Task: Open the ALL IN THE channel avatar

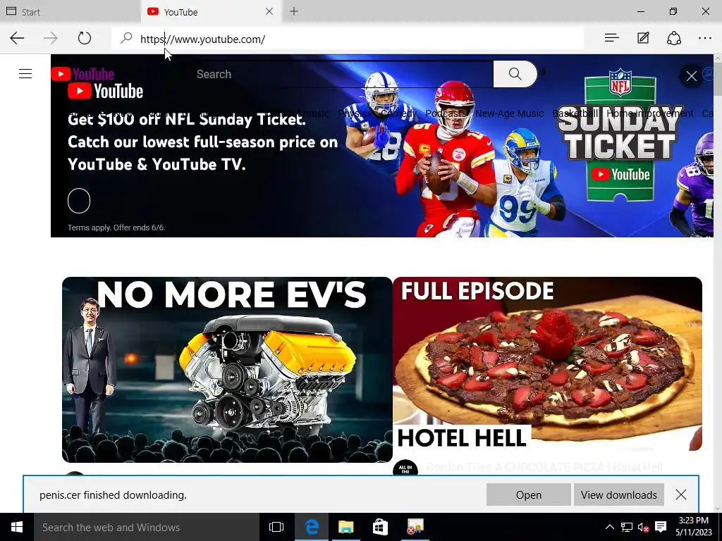Action: coord(405,468)
